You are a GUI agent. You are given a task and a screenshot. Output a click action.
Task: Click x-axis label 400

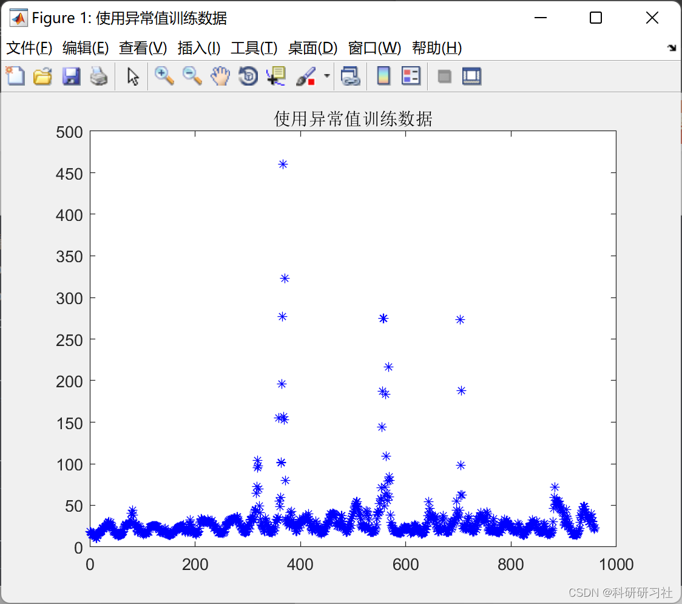click(x=300, y=565)
